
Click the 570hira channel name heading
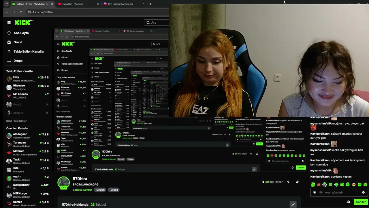coord(80,179)
